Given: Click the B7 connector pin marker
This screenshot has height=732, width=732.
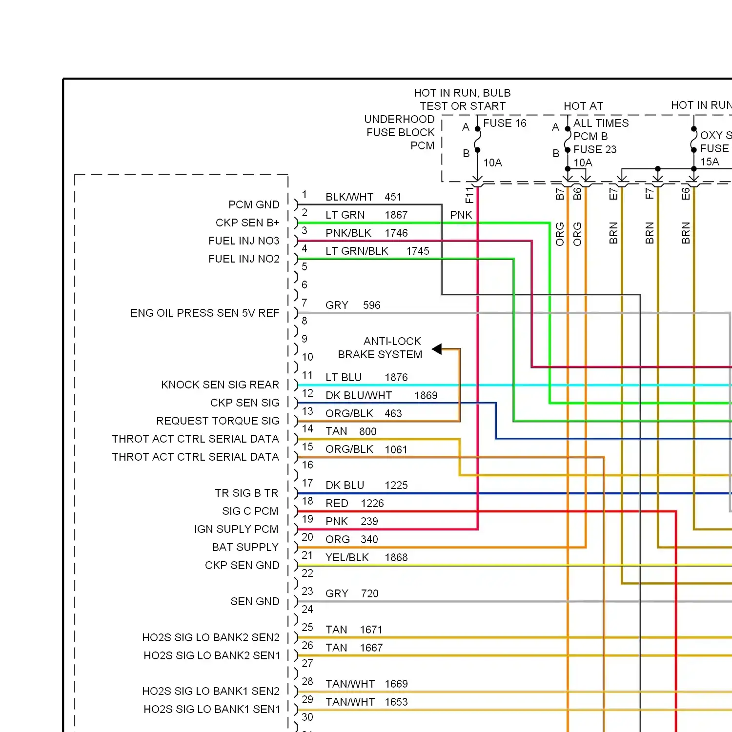Looking at the screenshot, I should point(560,195).
